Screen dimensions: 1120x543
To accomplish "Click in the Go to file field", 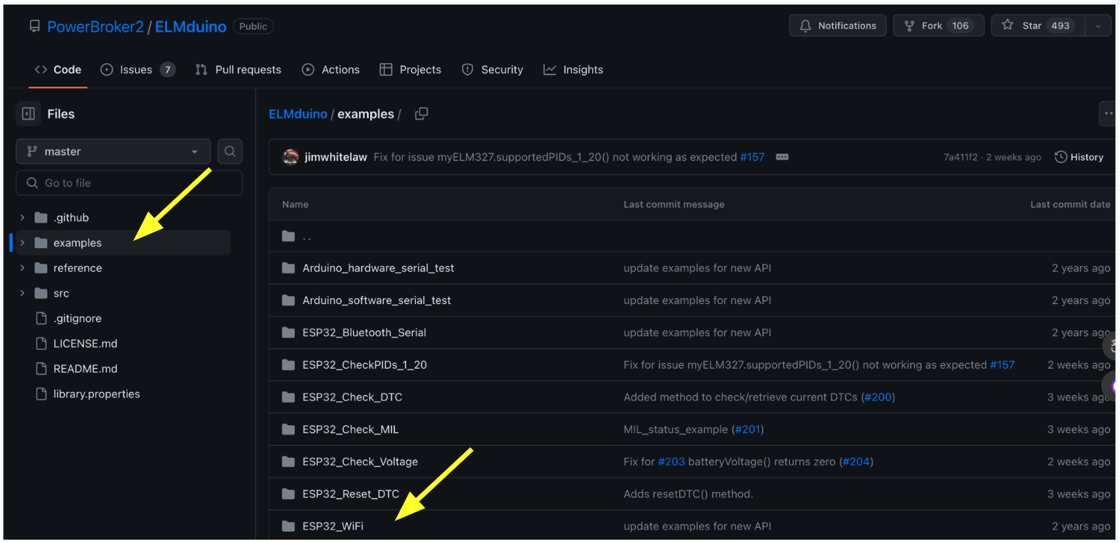I will (129, 183).
